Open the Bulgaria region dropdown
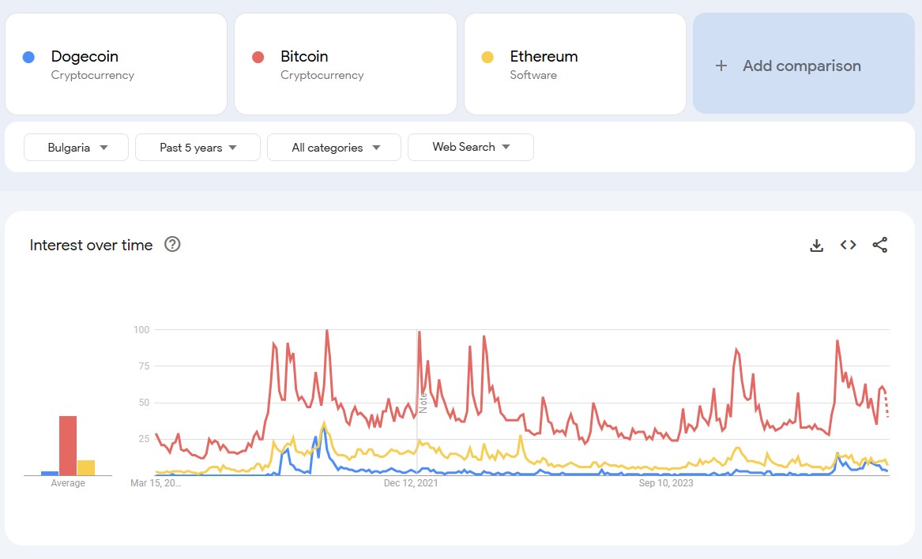 click(x=76, y=147)
